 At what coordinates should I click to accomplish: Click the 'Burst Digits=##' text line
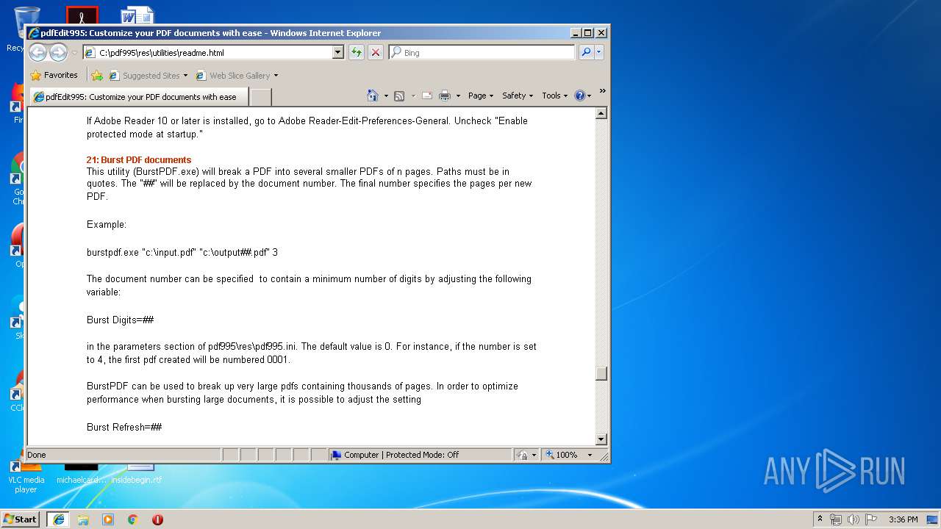[x=120, y=320]
